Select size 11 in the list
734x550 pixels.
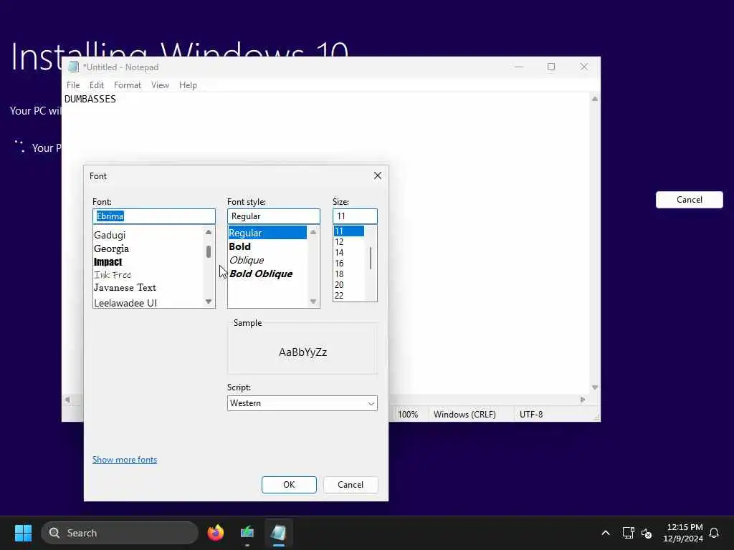click(x=348, y=231)
